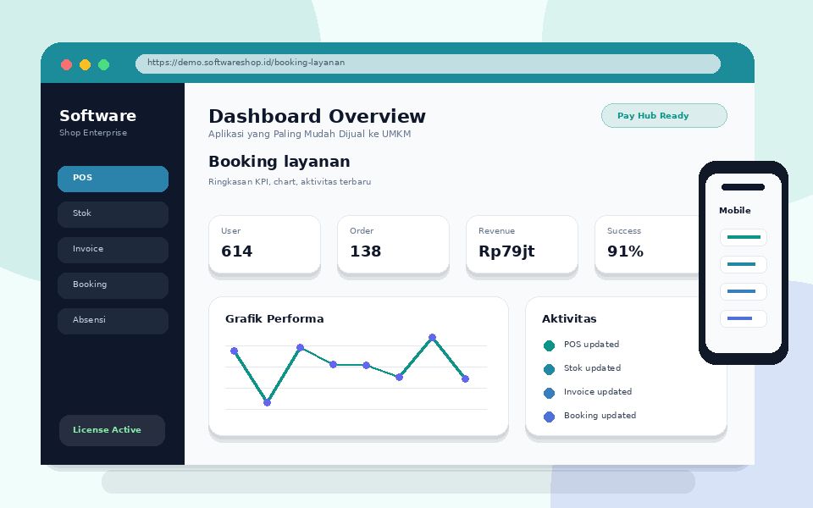This screenshot has height=508, width=813.
Task: Click the highest point on Grafik Performa chart
Action: click(433, 338)
